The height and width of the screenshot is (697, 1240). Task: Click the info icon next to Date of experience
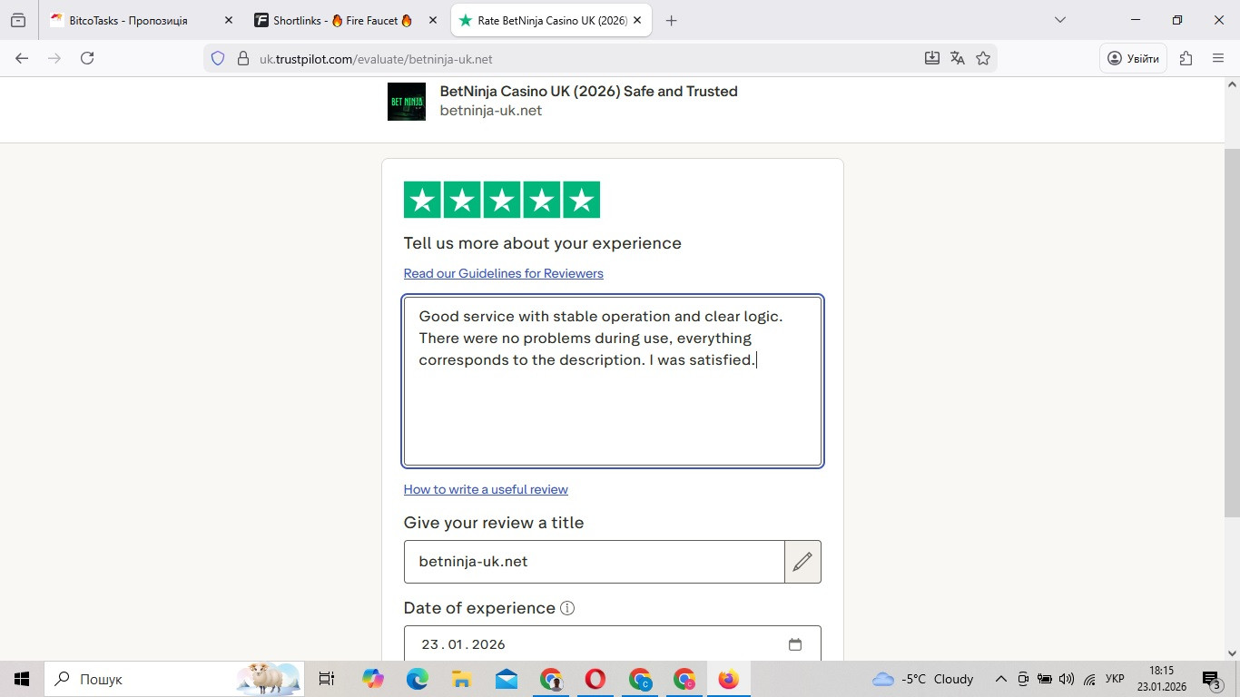pyautogui.click(x=567, y=608)
